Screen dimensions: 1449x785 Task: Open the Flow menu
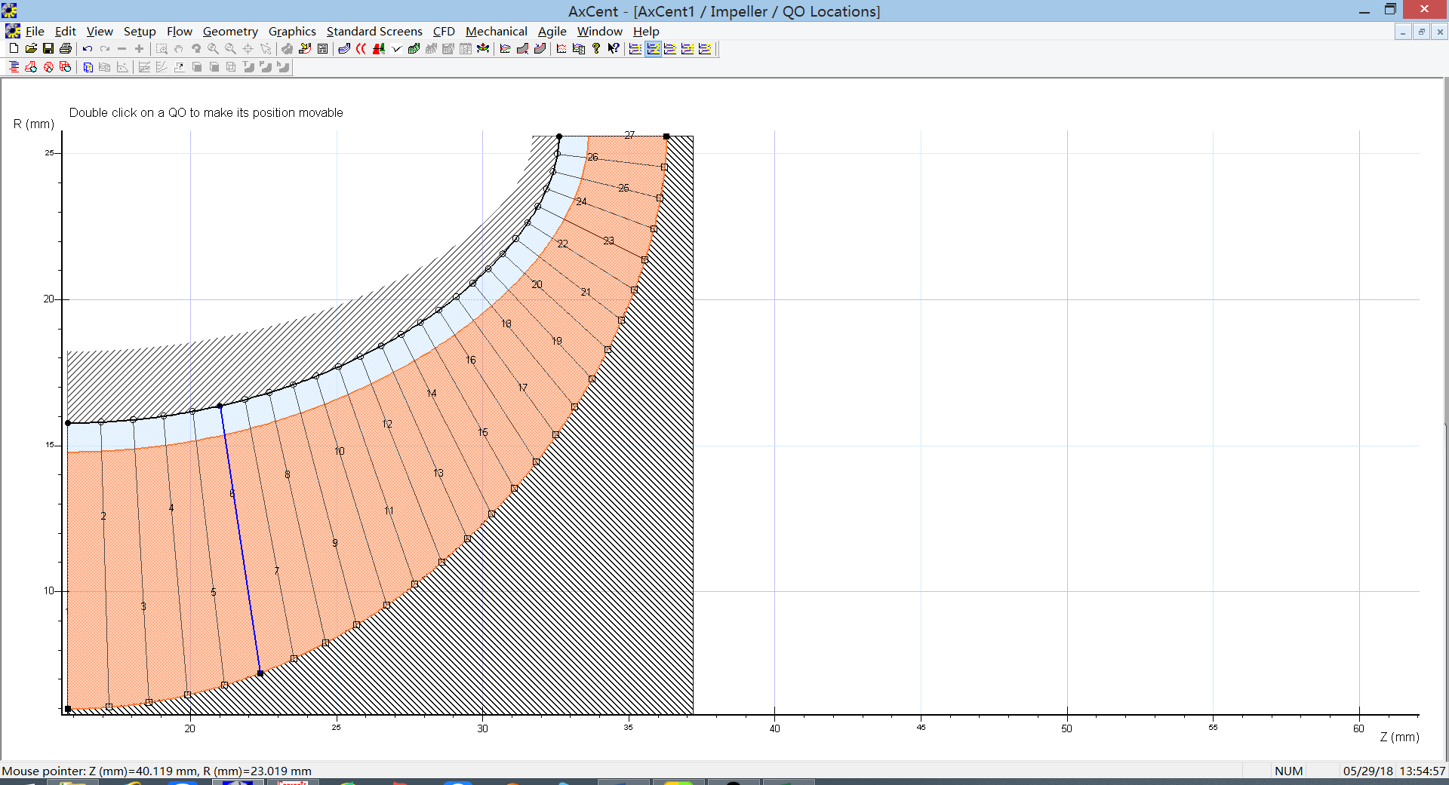179,31
